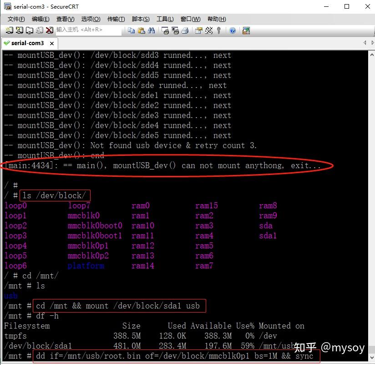Click ram8 in the listing

pyautogui.click(x=268, y=206)
